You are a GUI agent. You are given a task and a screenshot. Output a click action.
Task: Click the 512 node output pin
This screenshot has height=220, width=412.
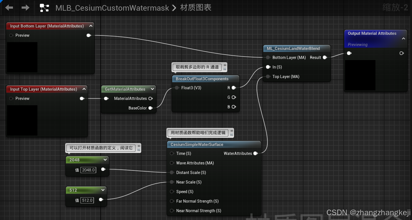pos(101,200)
